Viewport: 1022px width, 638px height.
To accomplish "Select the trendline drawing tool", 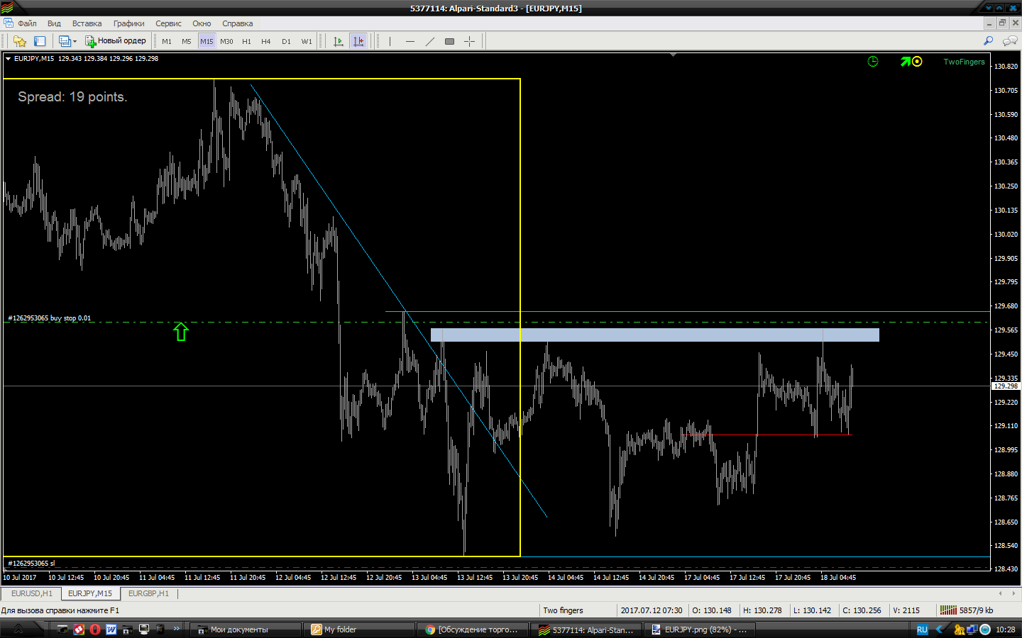I will click(430, 41).
